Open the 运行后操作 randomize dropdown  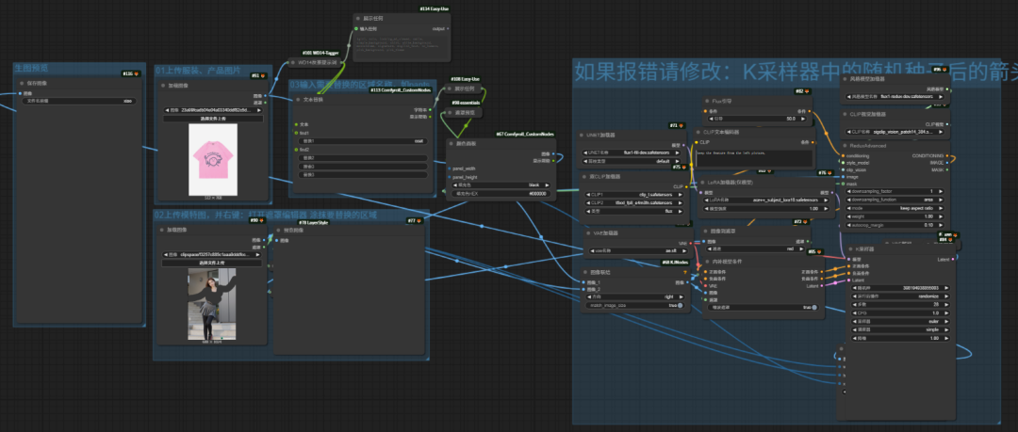[900, 296]
